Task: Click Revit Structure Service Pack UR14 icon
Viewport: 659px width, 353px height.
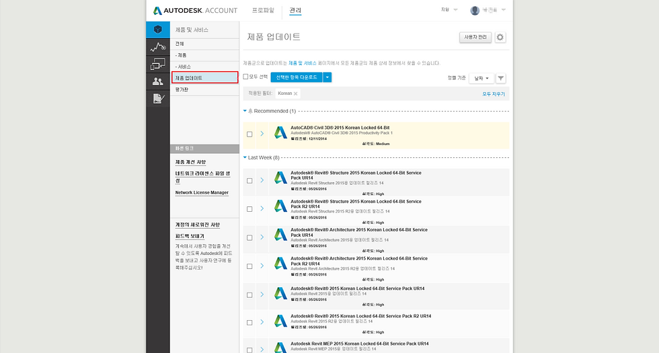Action: click(x=281, y=178)
